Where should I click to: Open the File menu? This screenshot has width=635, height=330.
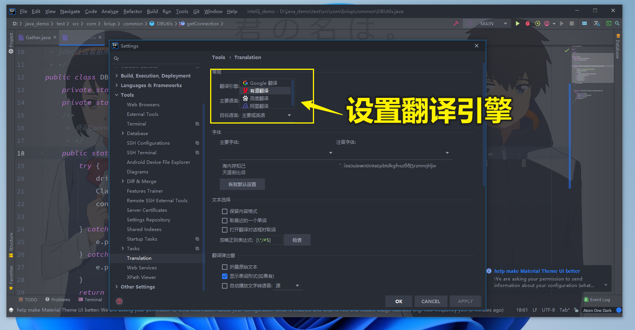point(23,12)
